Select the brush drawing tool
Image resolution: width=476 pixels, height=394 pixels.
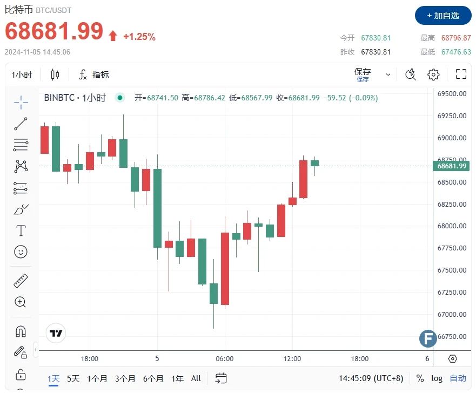[21, 209]
